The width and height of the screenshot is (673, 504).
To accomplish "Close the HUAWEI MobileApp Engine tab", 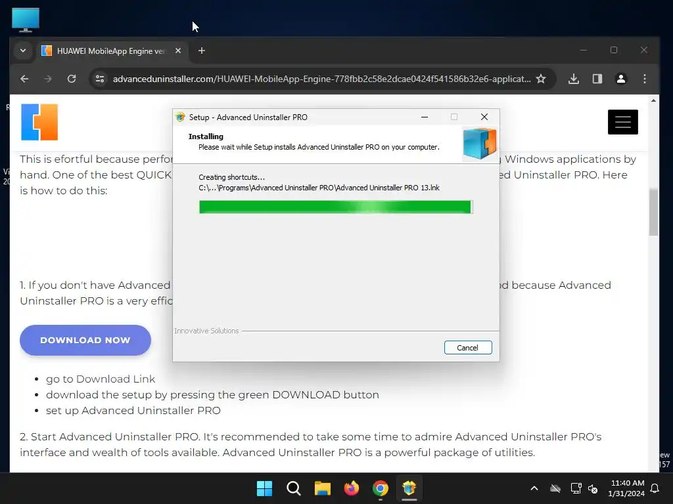I will point(178,51).
